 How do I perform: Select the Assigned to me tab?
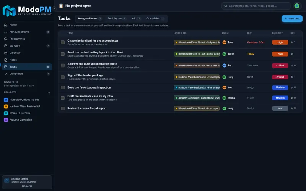click(90, 18)
